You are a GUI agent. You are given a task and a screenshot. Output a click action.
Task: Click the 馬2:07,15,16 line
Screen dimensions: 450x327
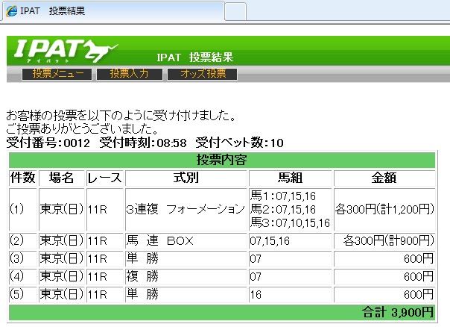point(282,209)
